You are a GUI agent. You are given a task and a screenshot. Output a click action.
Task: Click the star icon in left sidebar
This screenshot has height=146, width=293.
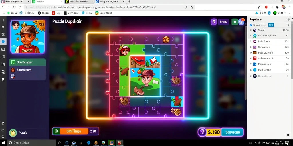(x=3, y=27)
